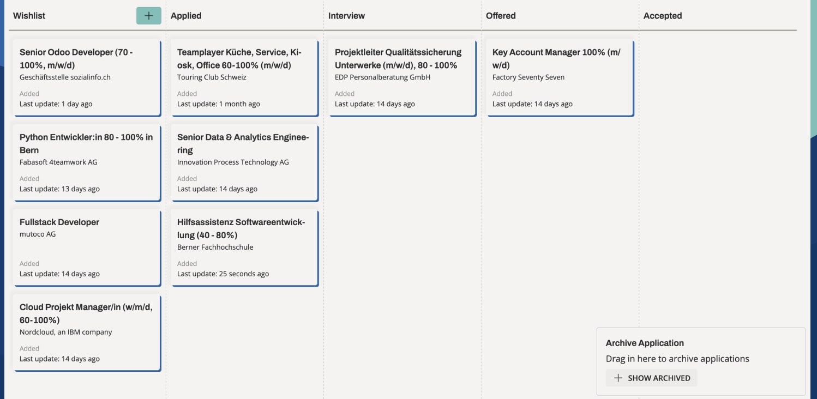The height and width of the screenshot is (399, 817).
Task: Select Senior Data & Analytics Engineering card
Action: click(x=244, y=162)
